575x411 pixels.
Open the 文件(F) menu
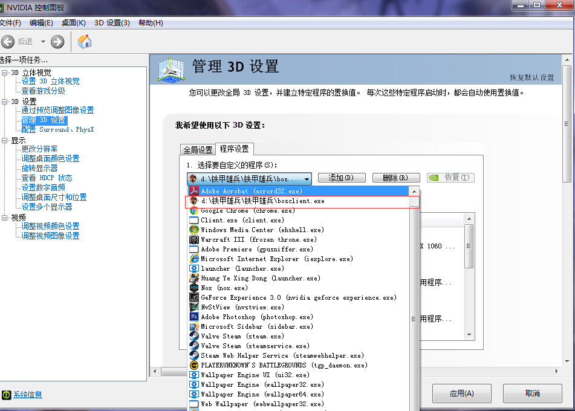[x=10, y=23]
